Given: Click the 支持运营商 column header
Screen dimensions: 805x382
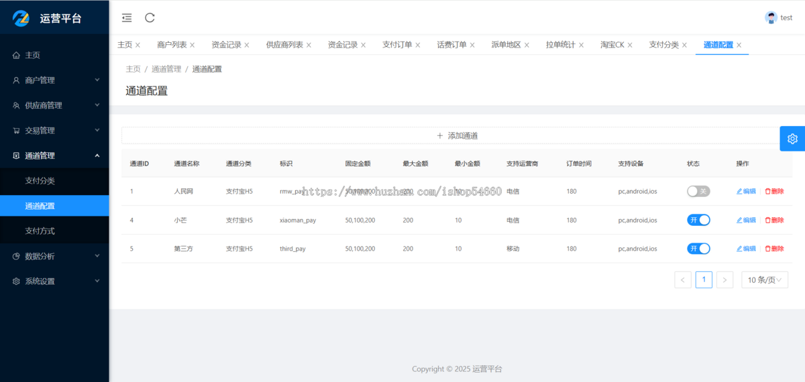Looking at the screenshot, I should pos(522,164).
